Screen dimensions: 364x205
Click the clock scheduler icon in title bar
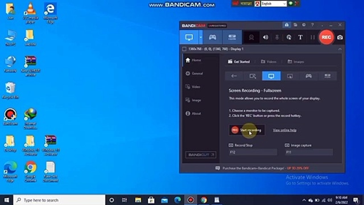(304, 25)
